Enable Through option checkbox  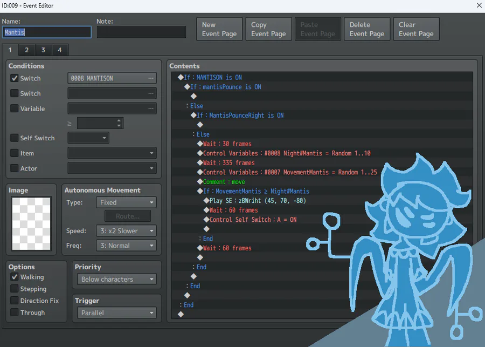[14, 312]
